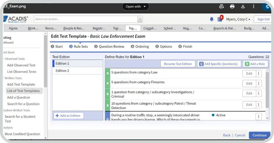Click the add-to-Drive icon in viewer toolbar

pyautogui.click(x=221, y=6)
